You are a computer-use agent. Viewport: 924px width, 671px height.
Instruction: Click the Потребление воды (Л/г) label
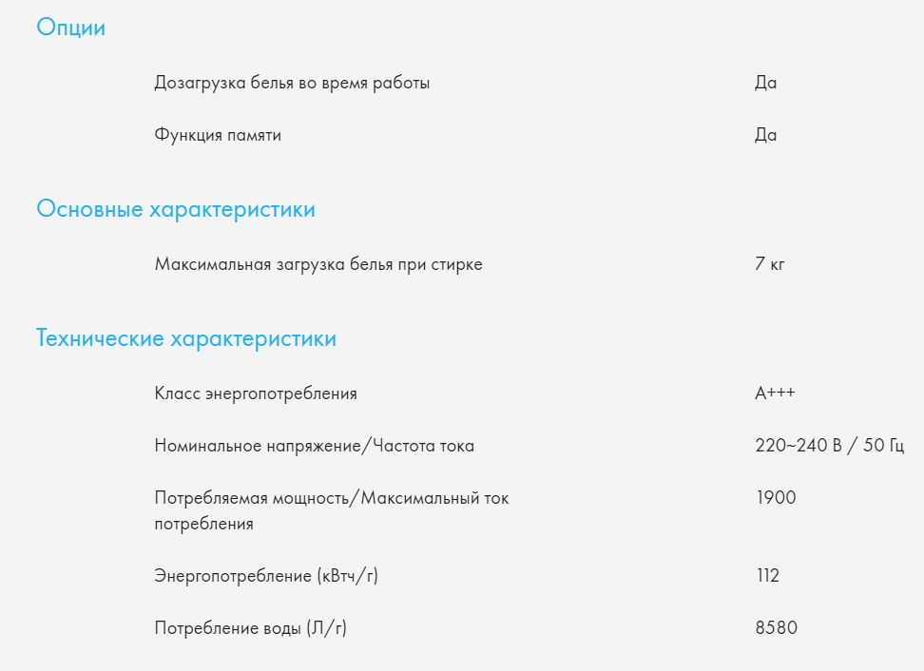[x=250, y=628]
